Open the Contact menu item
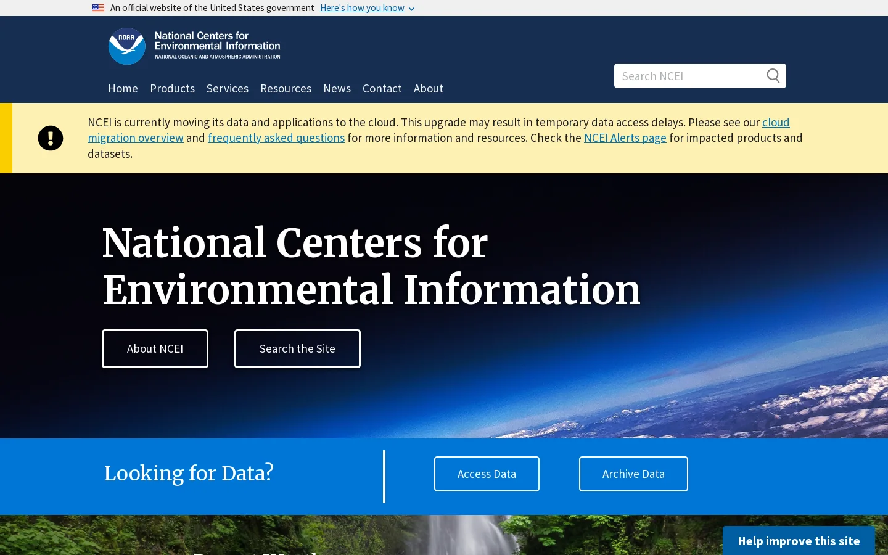This screenshot has width=888, height=555. pyautogui.click(x=382, y=88)
